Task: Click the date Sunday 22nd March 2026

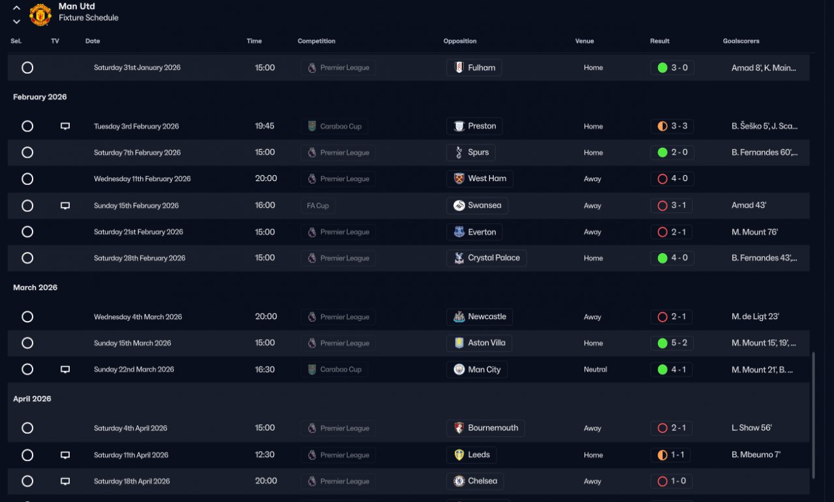Action: click(134, 370)
